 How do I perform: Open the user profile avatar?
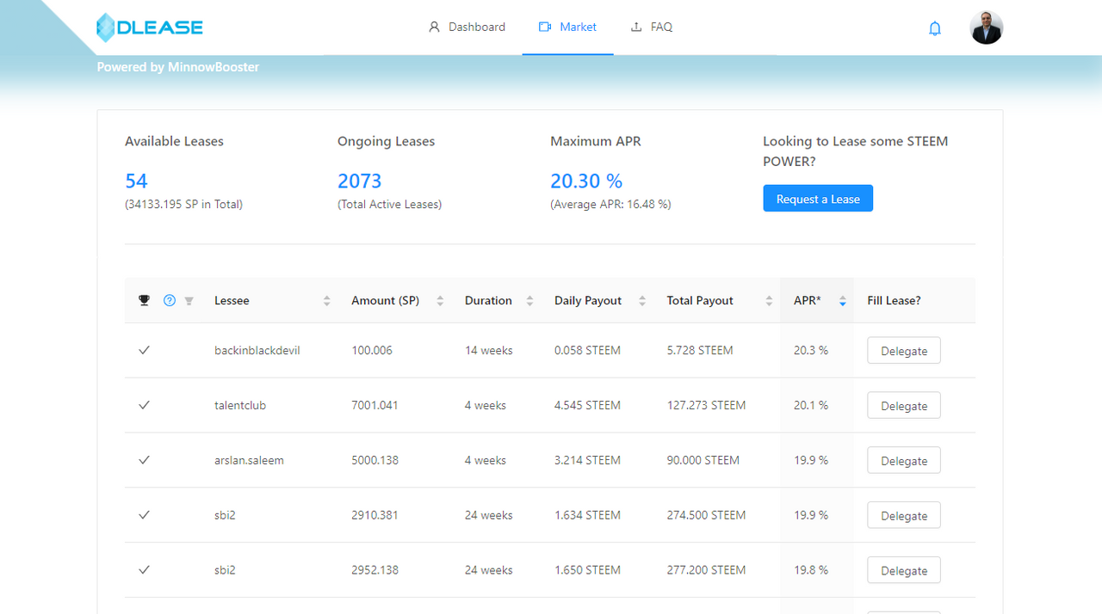(986, 28)
